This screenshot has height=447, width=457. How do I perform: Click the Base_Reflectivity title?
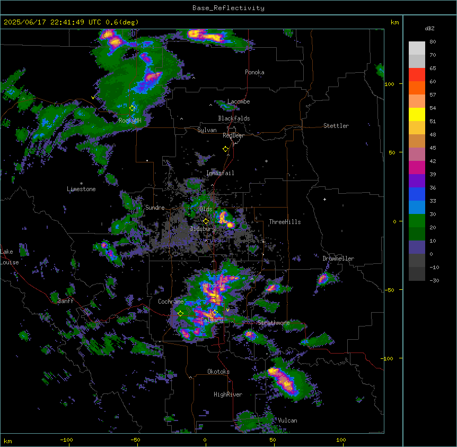pyautogui.click(x=228, y=8)
